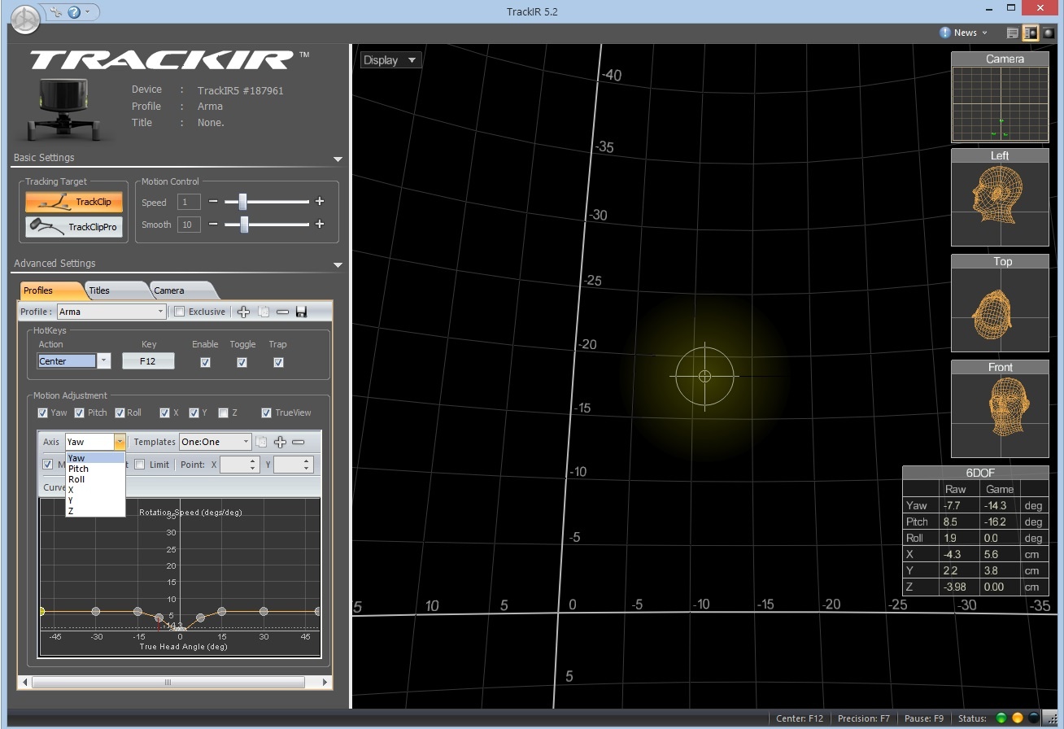The width and height of the screenshot is (1064, 729).
Task: Add a new profile using the plus icon
Action: click(x=243, y=312)
